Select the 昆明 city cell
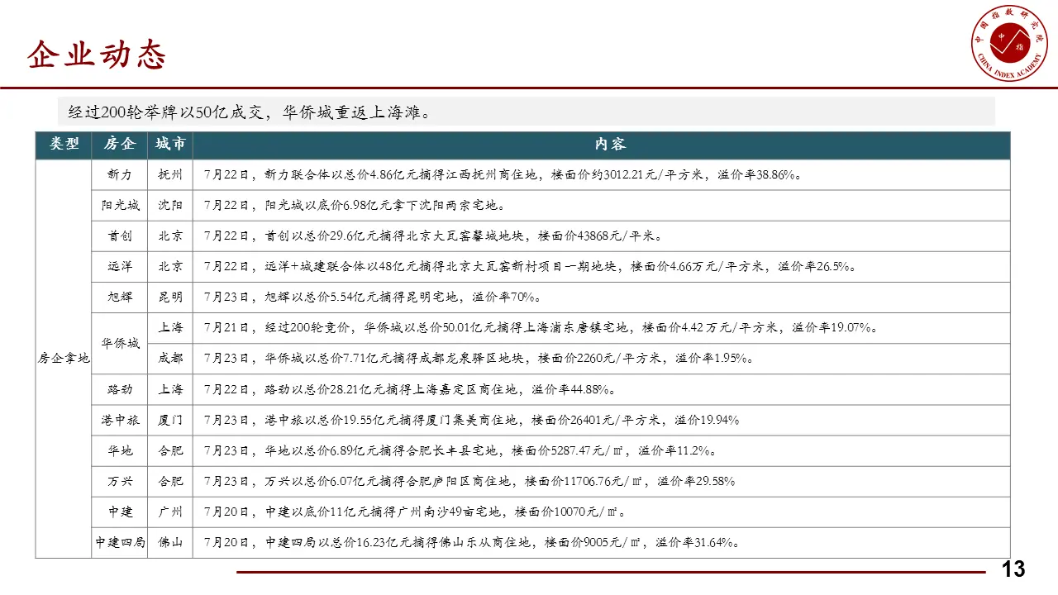Screen dimensions: 1058x595 coord(170,297)
